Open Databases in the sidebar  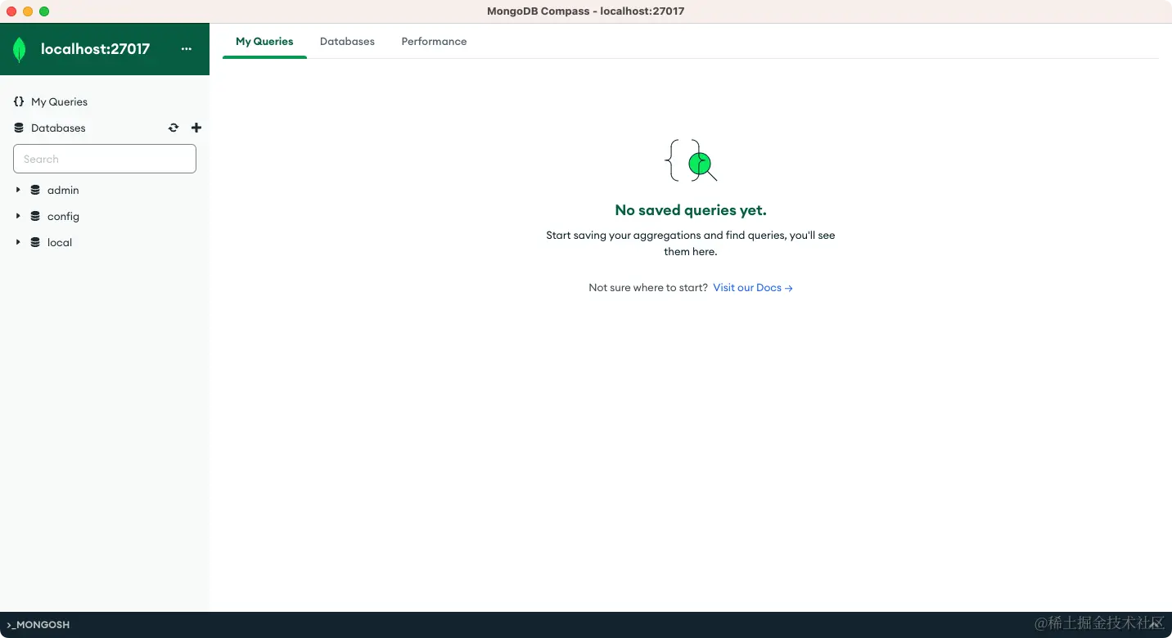(58, 128)
